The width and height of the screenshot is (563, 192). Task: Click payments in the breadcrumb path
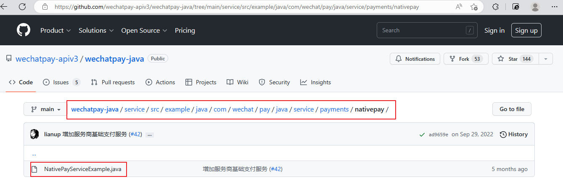(x=334, y=109)
